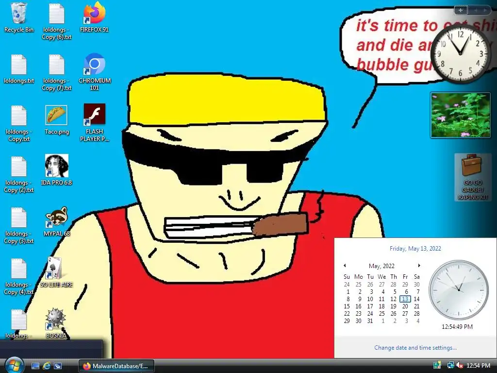Viewport: 497px width, 373px height.
Task: Select May 13 in the calendar
Action: 405,299
